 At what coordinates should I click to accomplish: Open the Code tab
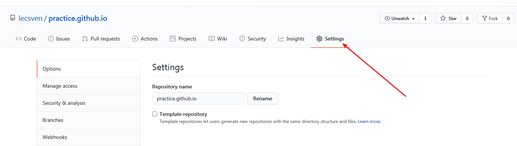click(26, 39)
